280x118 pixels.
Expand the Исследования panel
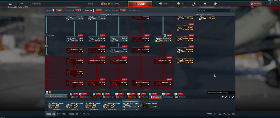click(x=56, y=96)
